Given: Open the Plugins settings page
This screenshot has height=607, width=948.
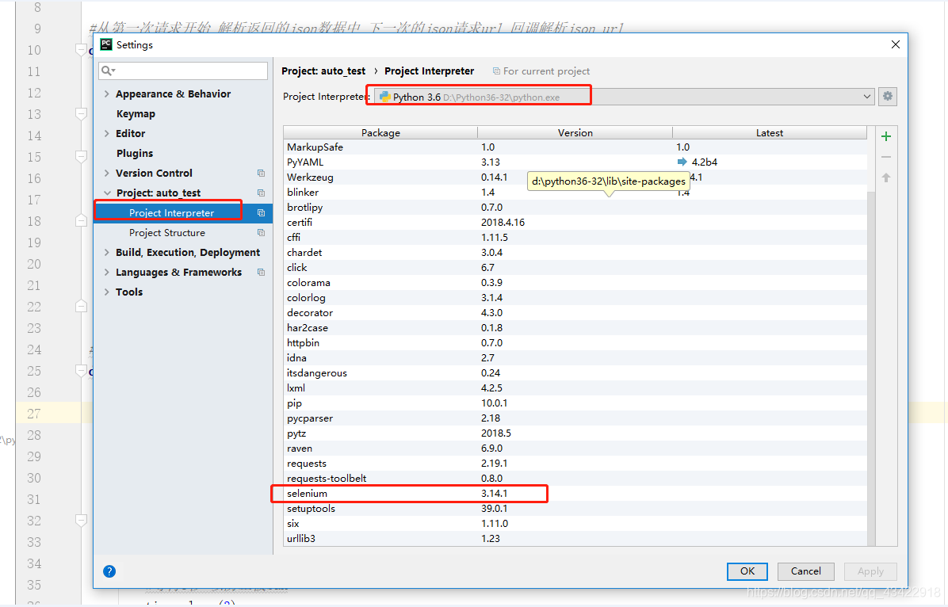Looking at the screenshot, I should 135,154.
